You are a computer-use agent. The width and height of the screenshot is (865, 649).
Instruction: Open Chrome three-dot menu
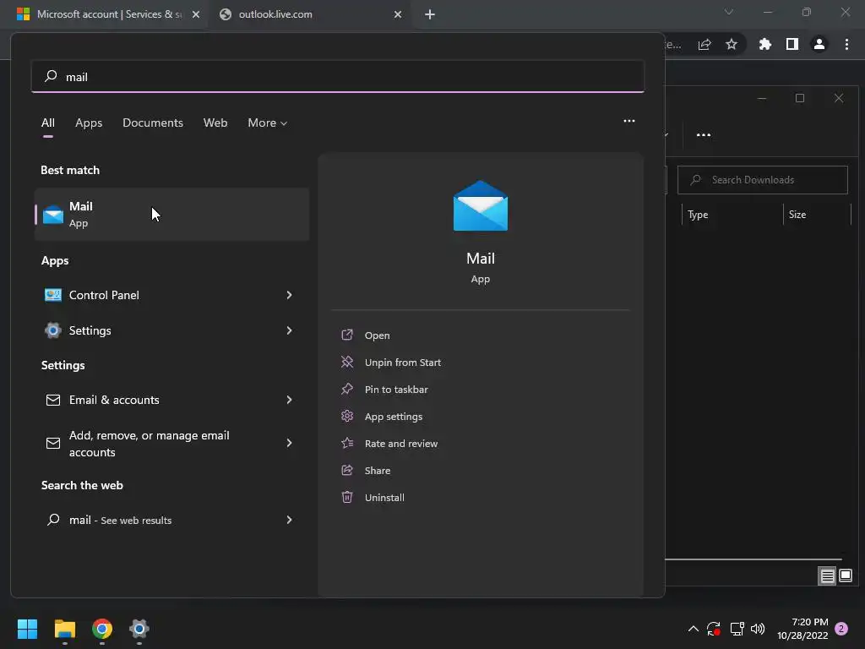[846, 44]
